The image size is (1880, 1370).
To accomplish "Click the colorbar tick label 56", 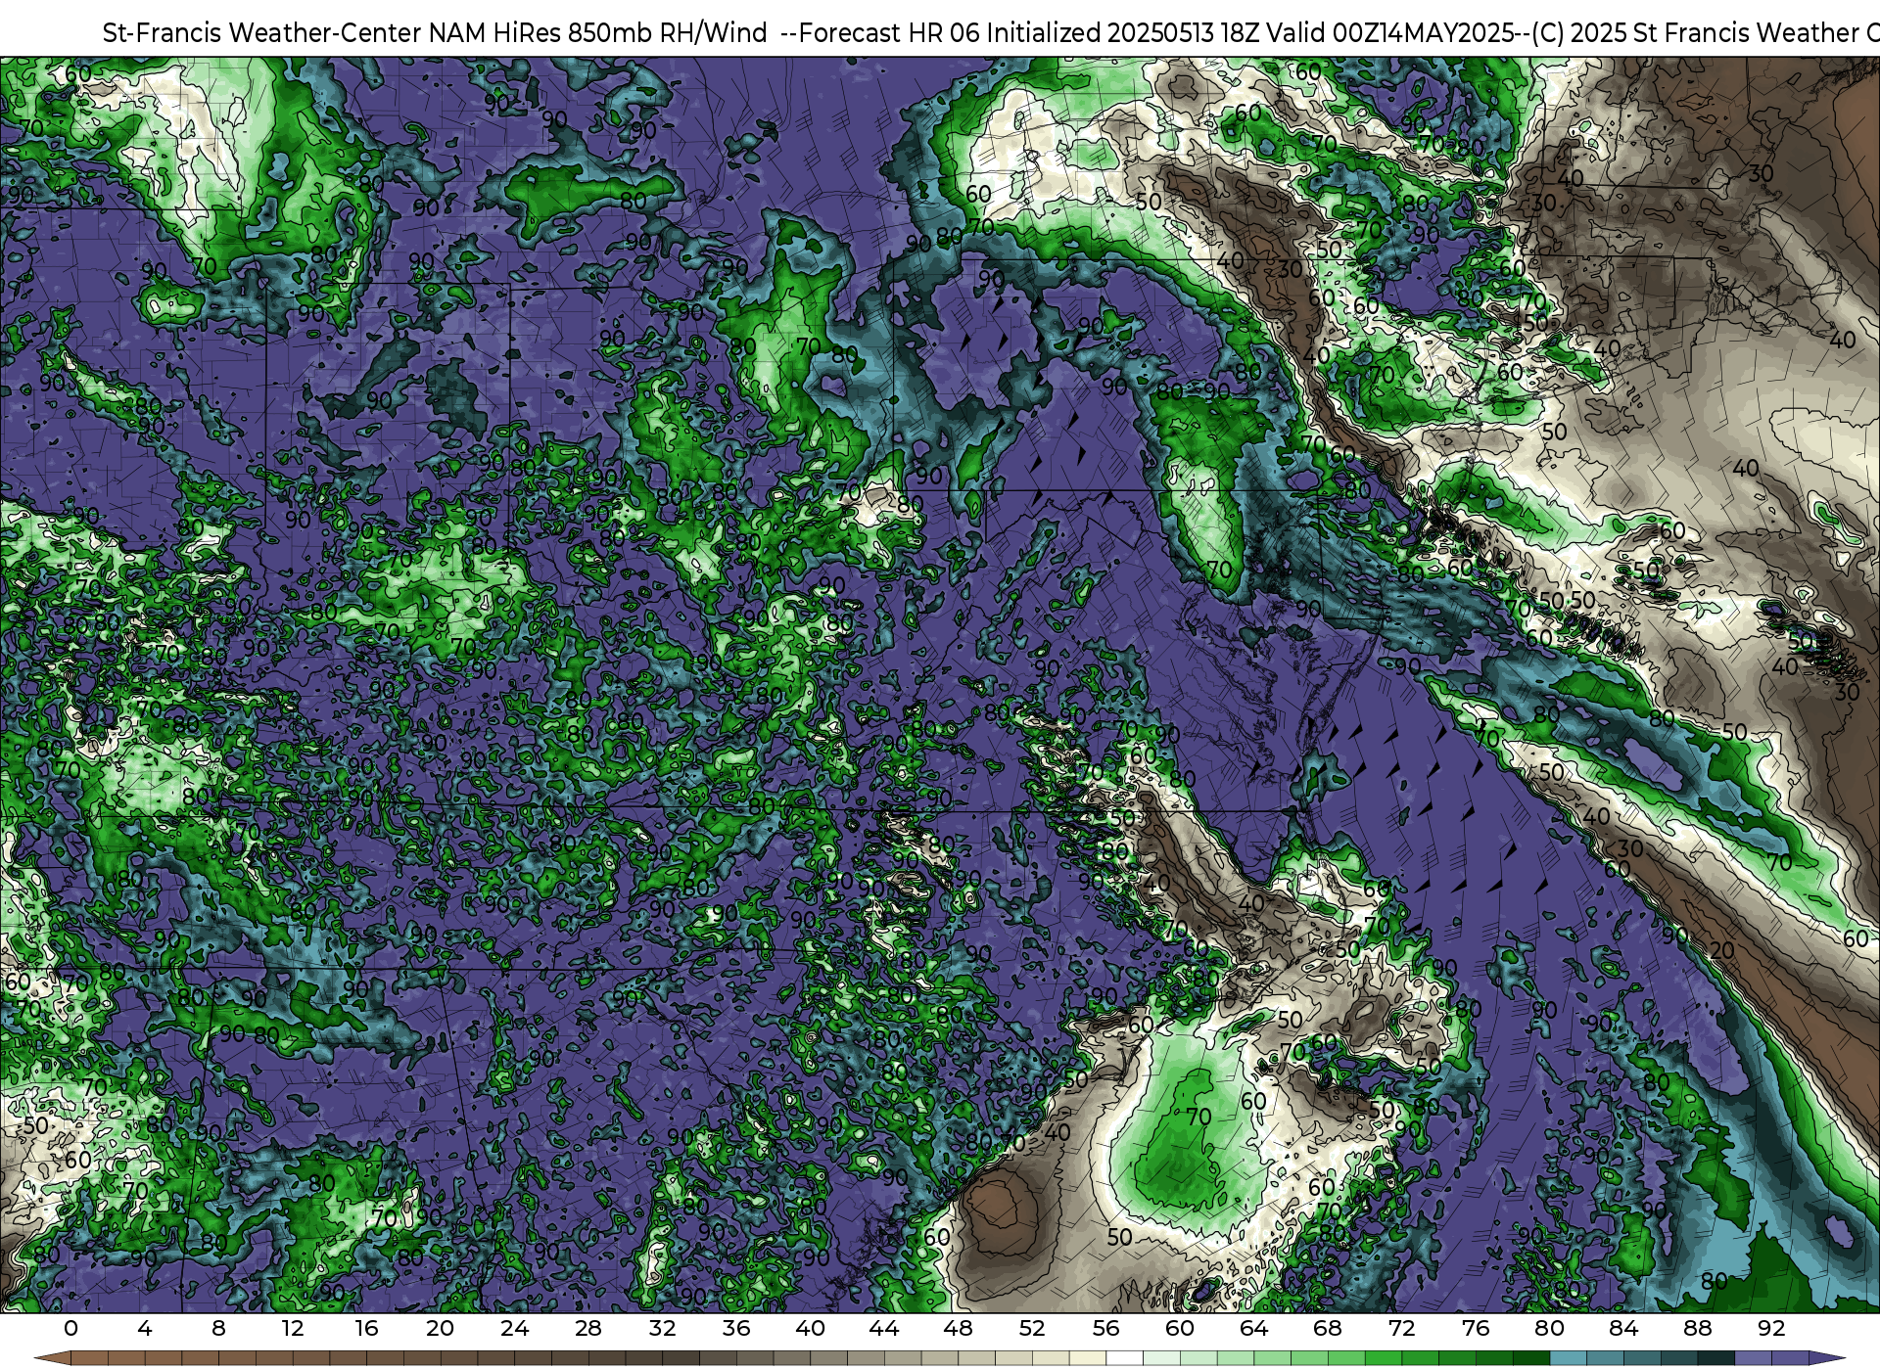I will (x=1106, y=1329).
